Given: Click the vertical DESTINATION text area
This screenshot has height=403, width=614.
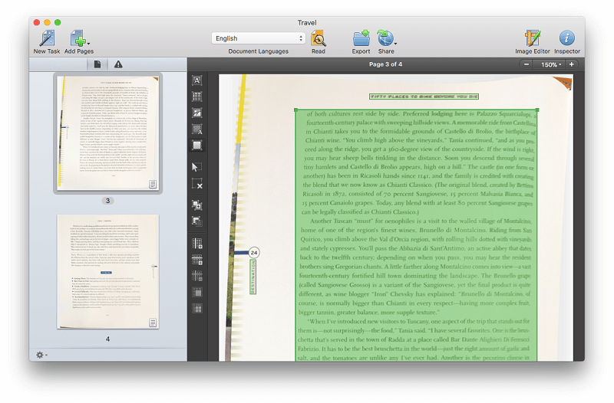Looking at the screenshot, I should coord(253,277).
